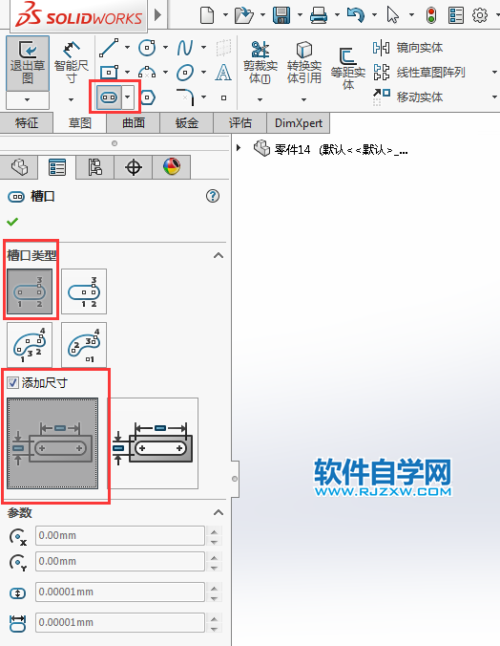Image resolution: width=500 pixels, height=646 pixels.
Task: Open the sketch text tool
Action: click(x=223, y=73)
